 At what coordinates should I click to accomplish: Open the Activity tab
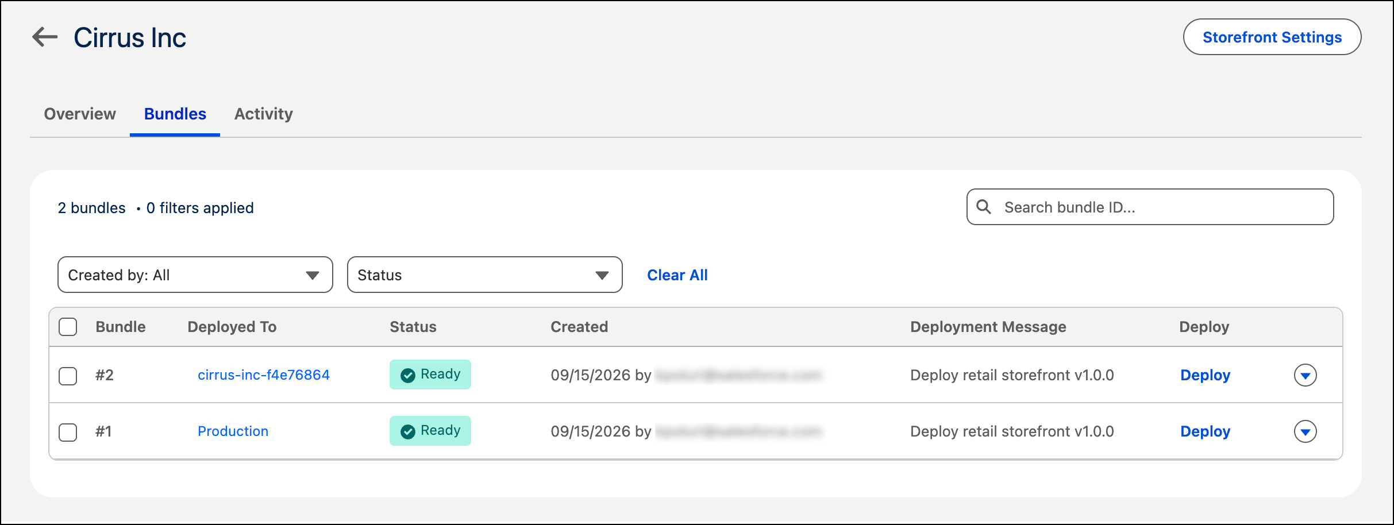click(x=263, y=114)
